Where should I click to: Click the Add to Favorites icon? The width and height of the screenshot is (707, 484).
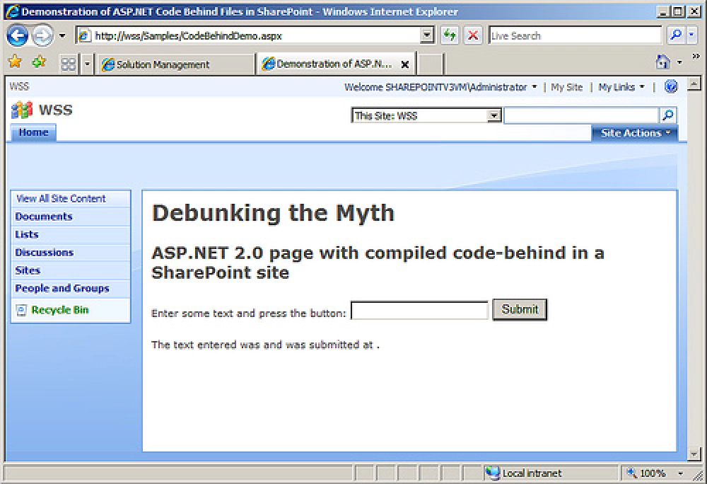39,62
